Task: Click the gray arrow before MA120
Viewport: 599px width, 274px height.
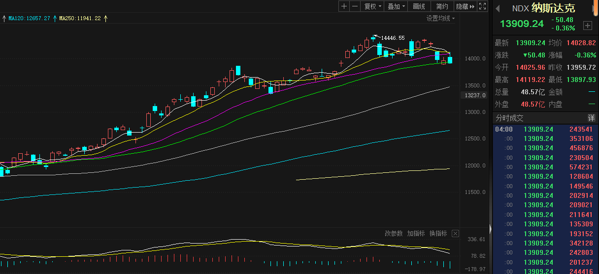Action: coord(4,18)
